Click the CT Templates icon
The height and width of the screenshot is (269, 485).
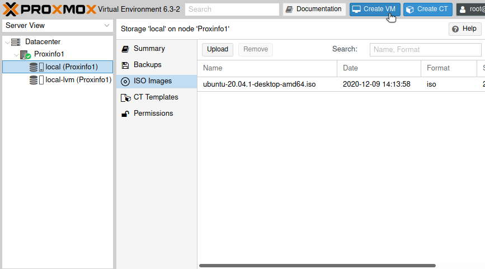[125, 98]
